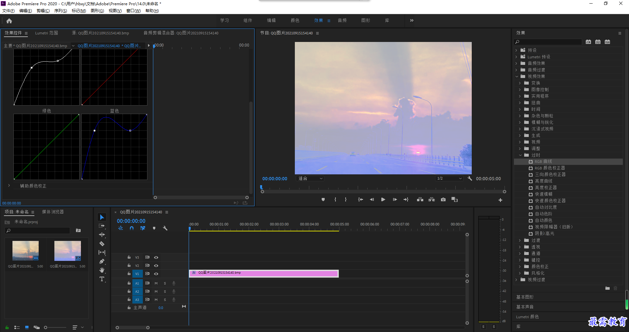The height and width of the screenshot is (332, 629).
Task: Open the 适合 zoom level dropdown
Action: (x=310, y=179)
